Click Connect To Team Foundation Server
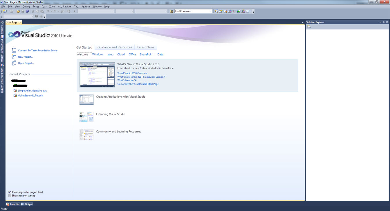The width and height of the screenshot is (390, 211). [x=38, y=50]
